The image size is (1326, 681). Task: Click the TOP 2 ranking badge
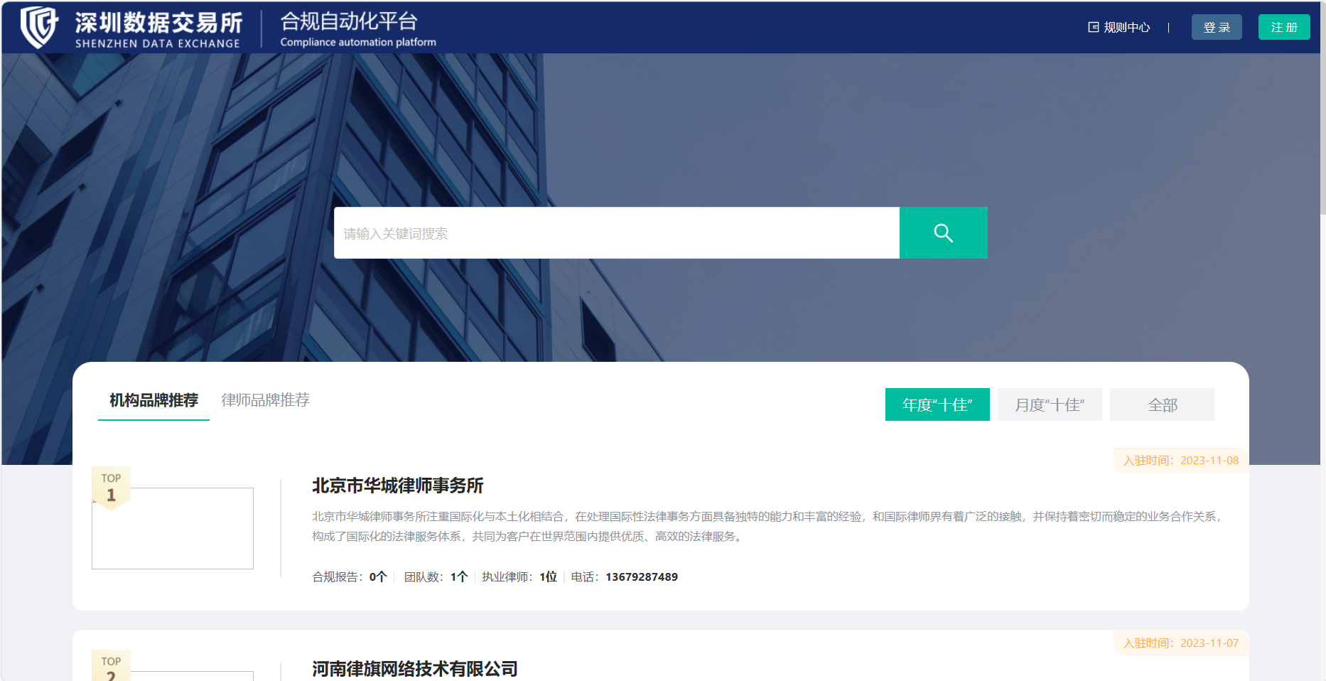111,665
